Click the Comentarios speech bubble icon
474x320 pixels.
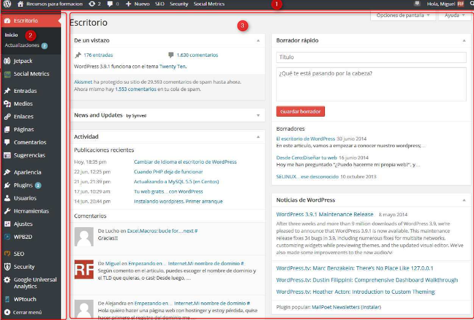tap(7, 142)
